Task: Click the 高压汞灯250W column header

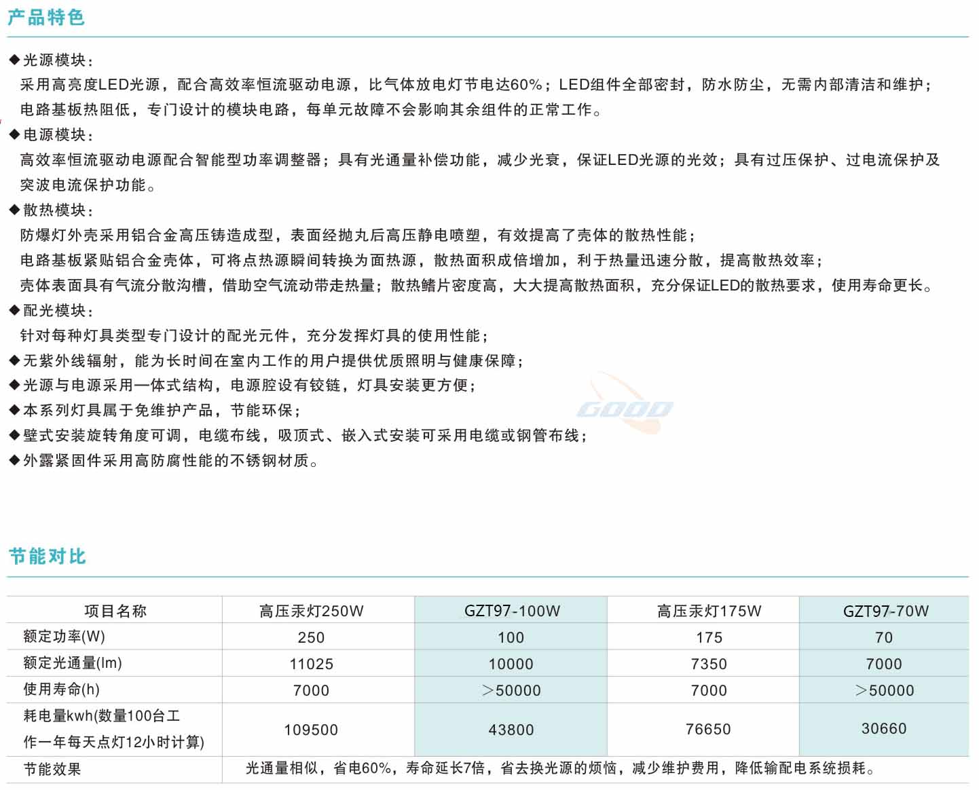Action: point(312,611)
